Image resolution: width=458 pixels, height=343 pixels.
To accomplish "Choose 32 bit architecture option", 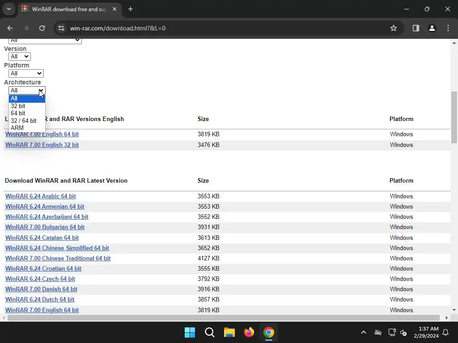I will 27,106.
